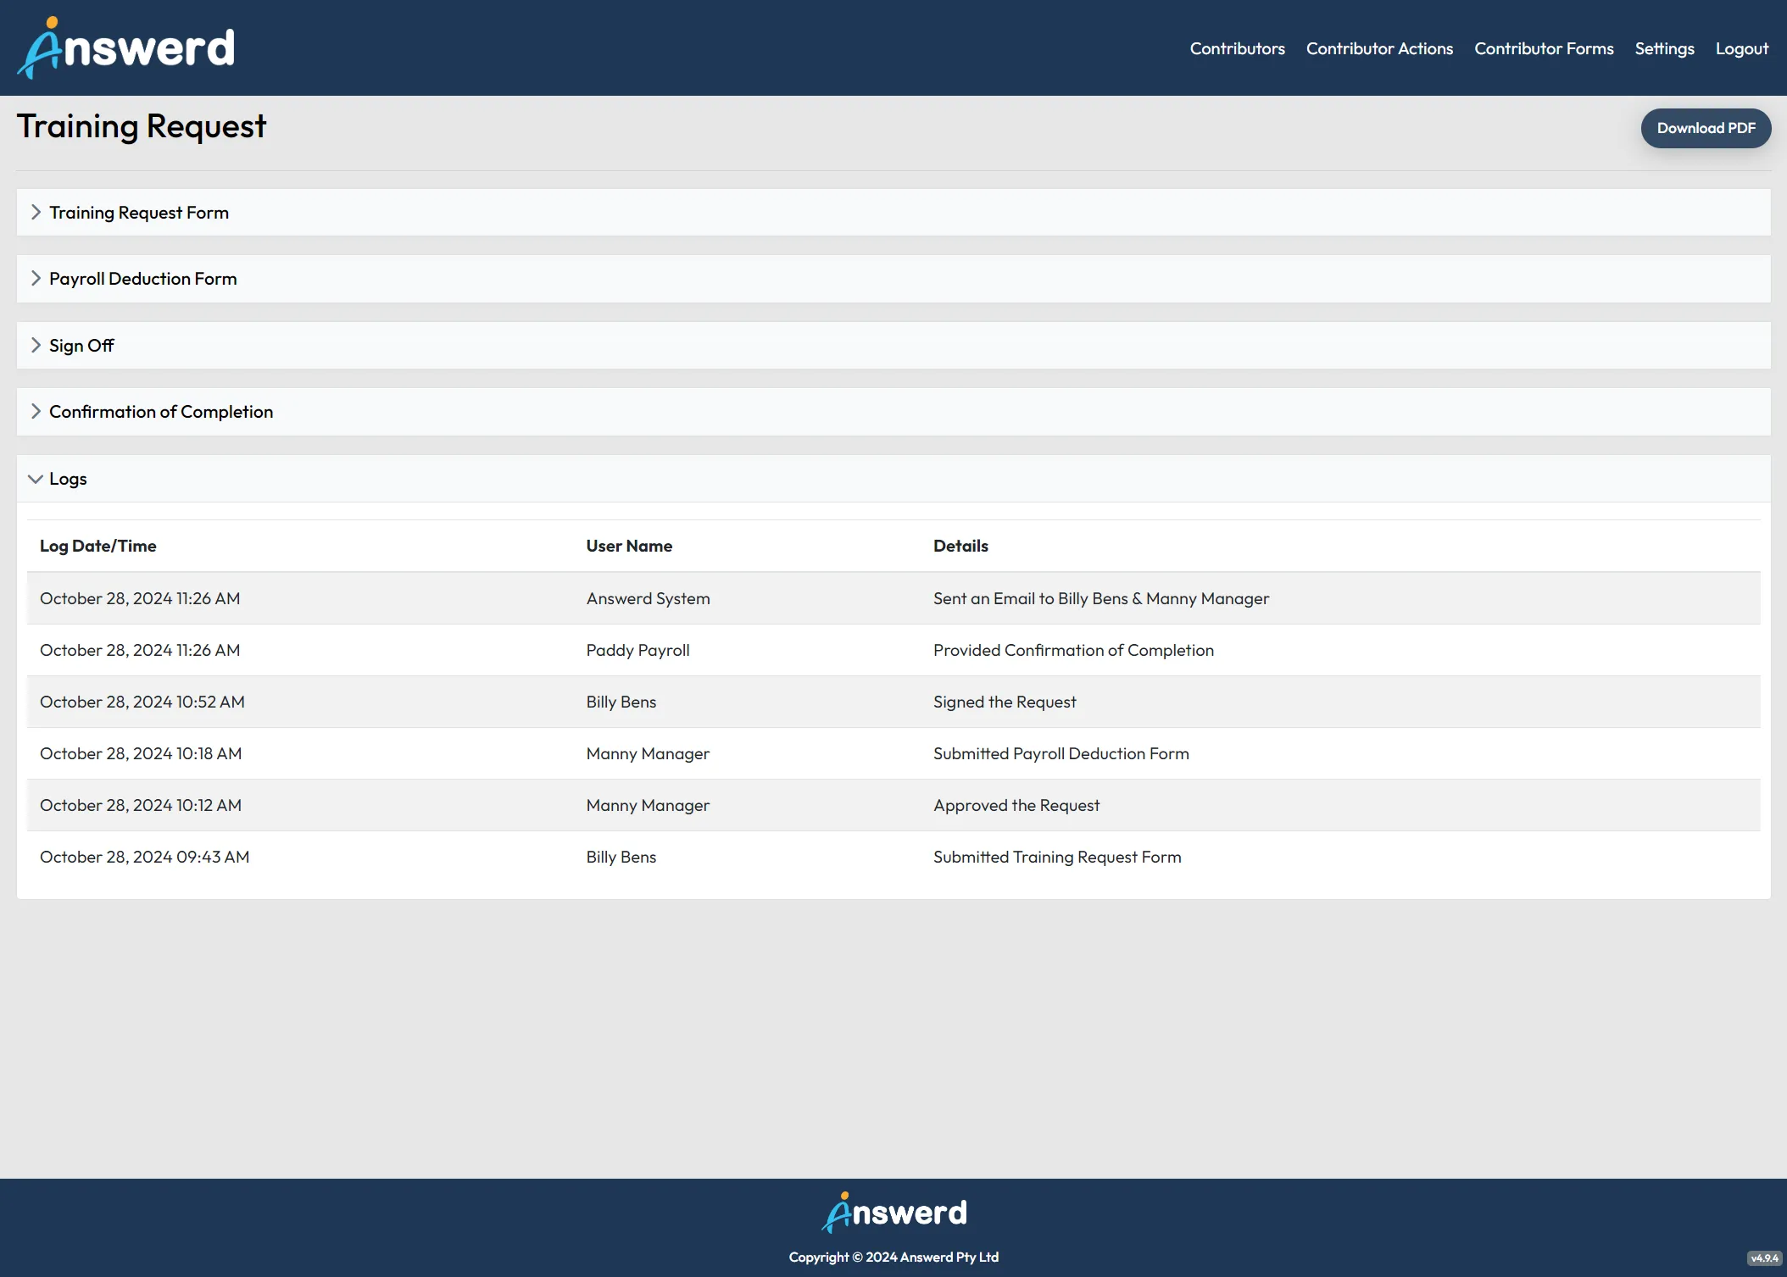Expand the Payroll Deduction Form section

point(142,278)
